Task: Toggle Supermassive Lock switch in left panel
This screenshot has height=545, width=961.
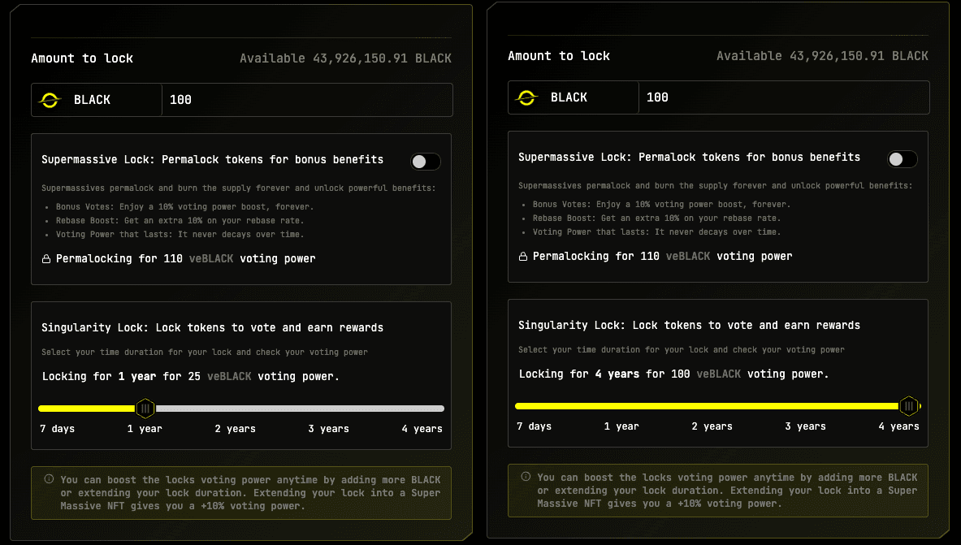Action: [x=426, y=162]
